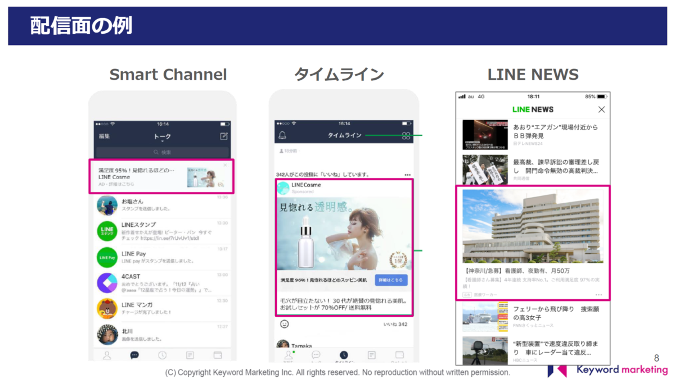Click the お塩さん chat name
Image resolution: width=675 pixels, height=379 pixels.
[x=132, y=201]
